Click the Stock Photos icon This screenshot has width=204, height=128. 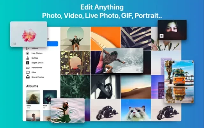click(28, 77)
